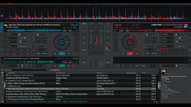Screen dimensions: 191x107
Task: Click the CUE button on deck A
Action: (55, 53)
